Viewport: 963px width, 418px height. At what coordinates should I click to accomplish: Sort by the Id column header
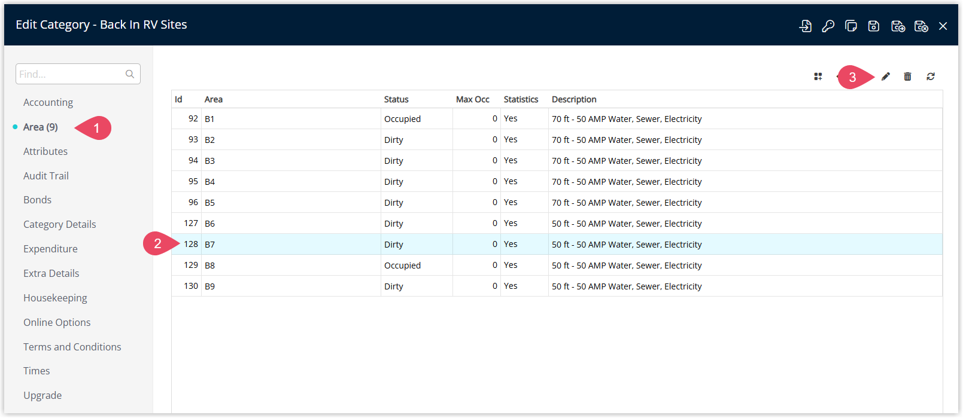[178, 99]
